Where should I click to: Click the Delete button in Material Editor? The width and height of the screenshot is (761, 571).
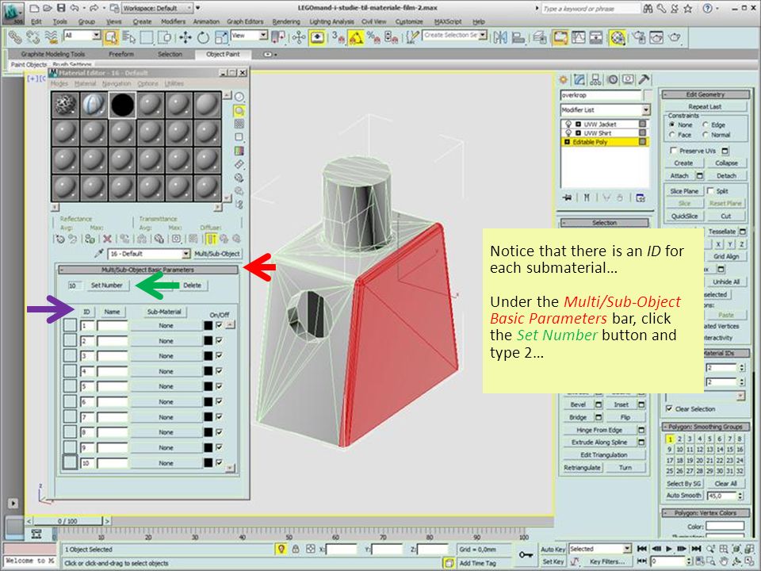pos(192,285)
